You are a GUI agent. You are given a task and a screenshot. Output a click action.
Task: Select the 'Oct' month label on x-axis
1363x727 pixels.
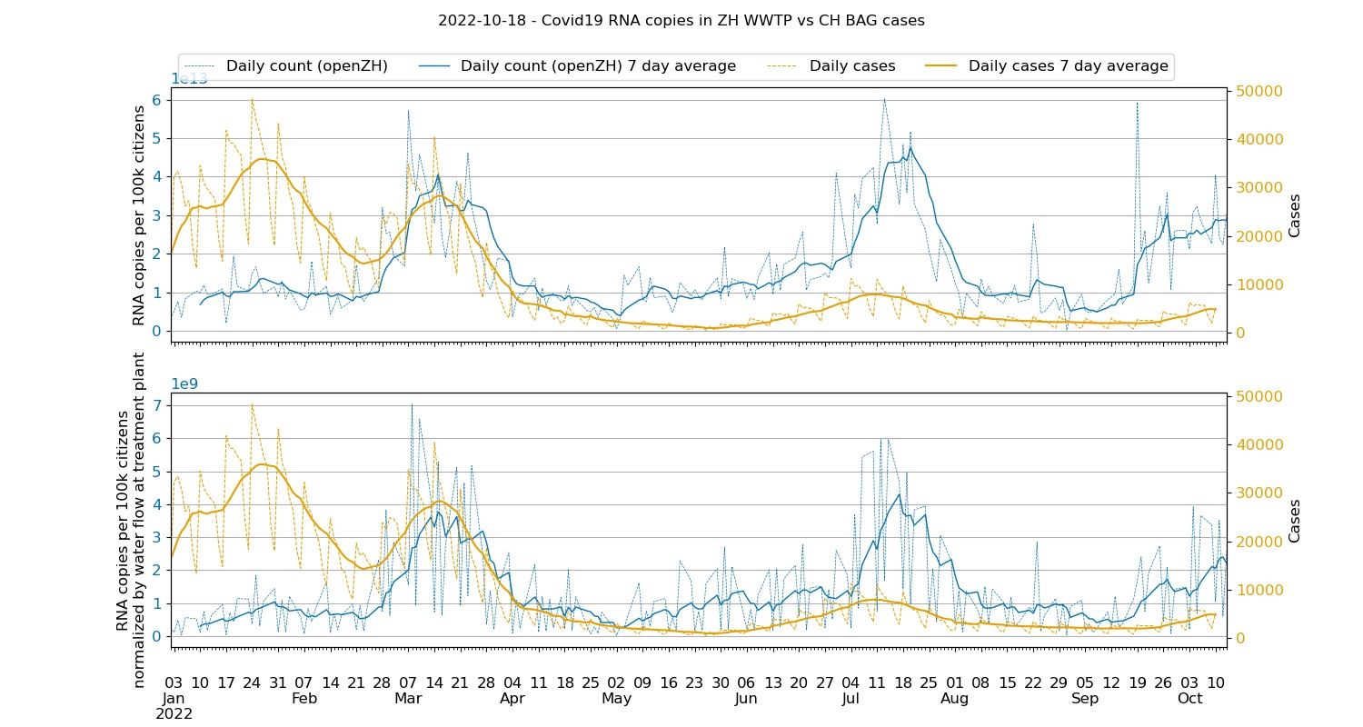(x=1189, y=699)
